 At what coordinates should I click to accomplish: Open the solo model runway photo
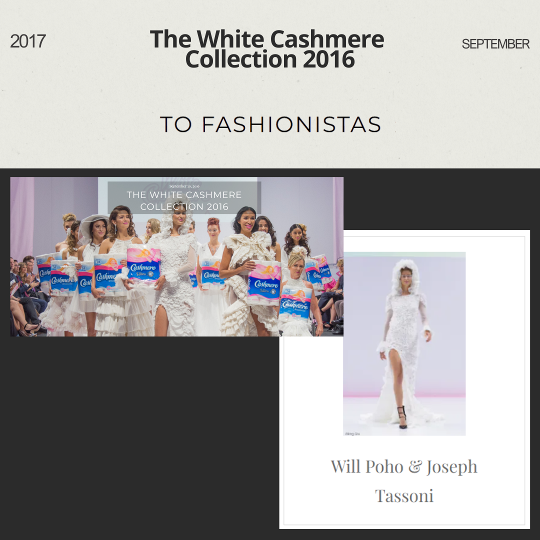[404, 343]
